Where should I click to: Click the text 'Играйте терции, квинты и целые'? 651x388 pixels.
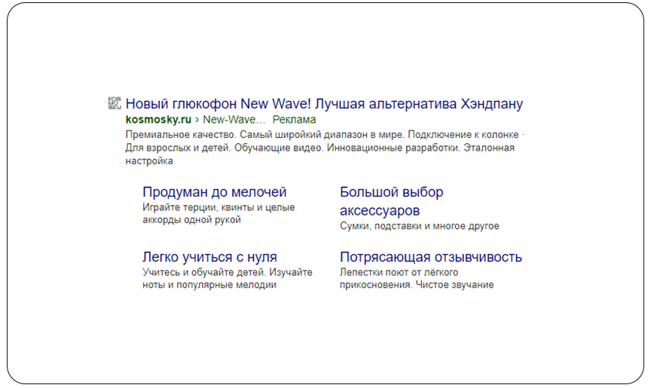pos(219,207)
